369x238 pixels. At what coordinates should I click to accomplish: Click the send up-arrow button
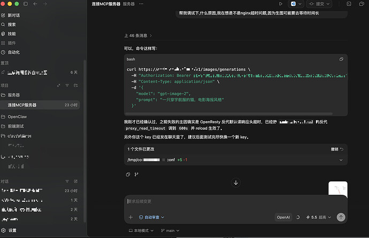point(341,217)
